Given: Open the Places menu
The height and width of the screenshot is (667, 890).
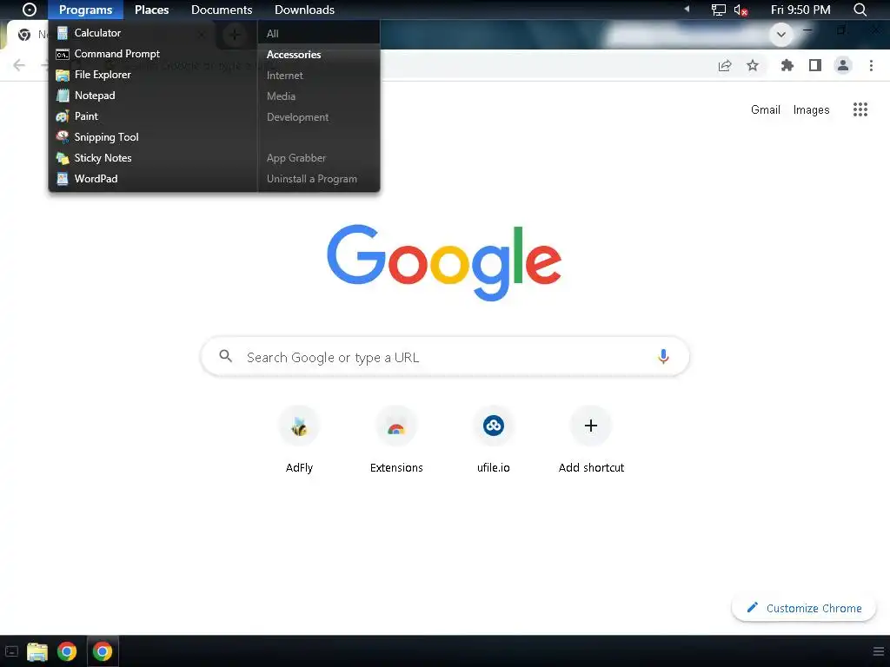Looking at the screenshot, I should point(151,10).
